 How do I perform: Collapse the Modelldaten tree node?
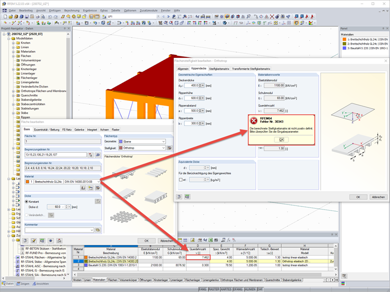pyautogui.click(x=9, y=38)
